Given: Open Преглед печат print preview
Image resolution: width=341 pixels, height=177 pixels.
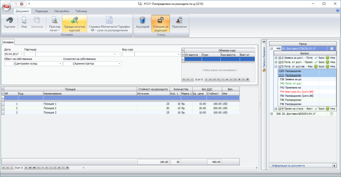Looking at the screenshot, I should pos(55,23).
